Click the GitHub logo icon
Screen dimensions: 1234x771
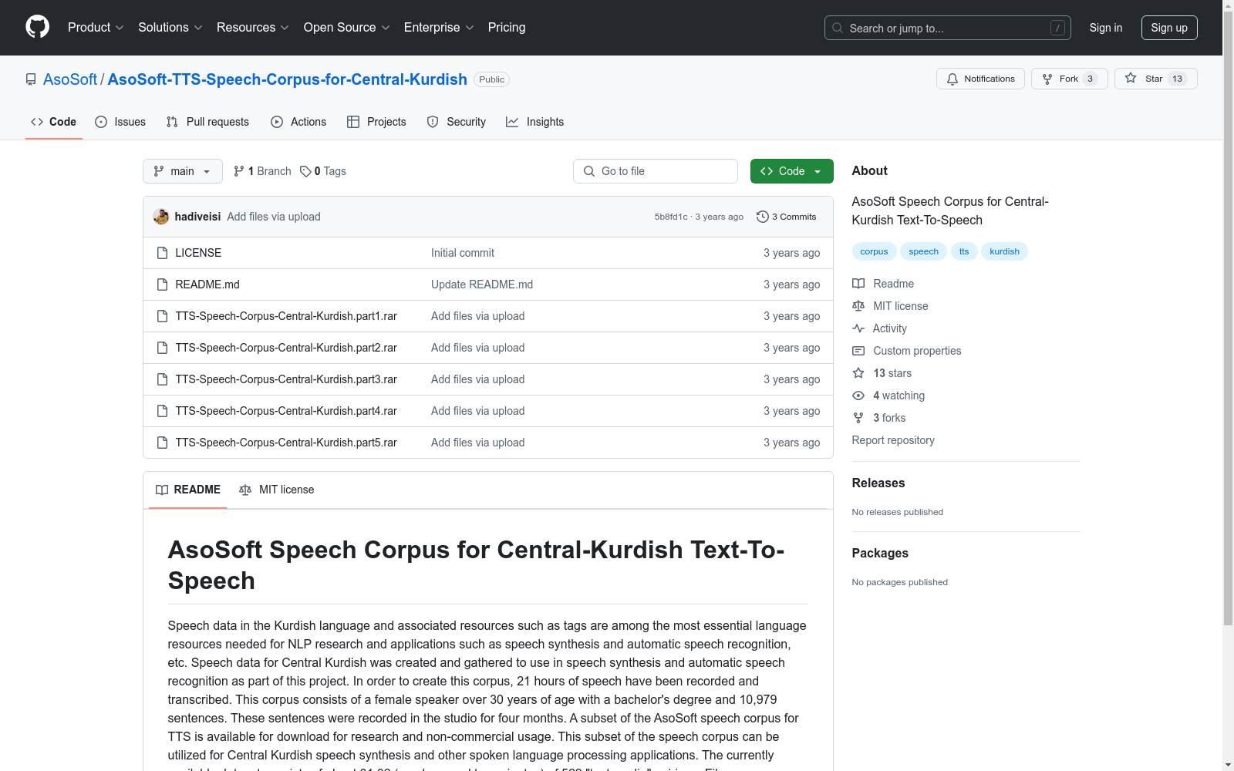coord(37,27)
